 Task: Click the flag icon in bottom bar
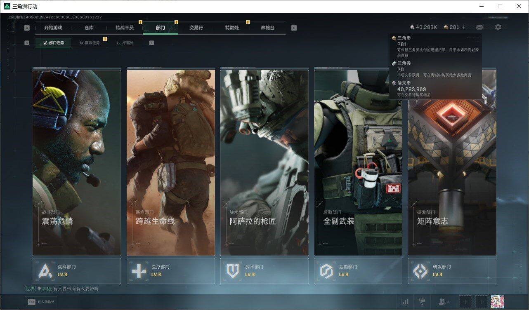422,302
